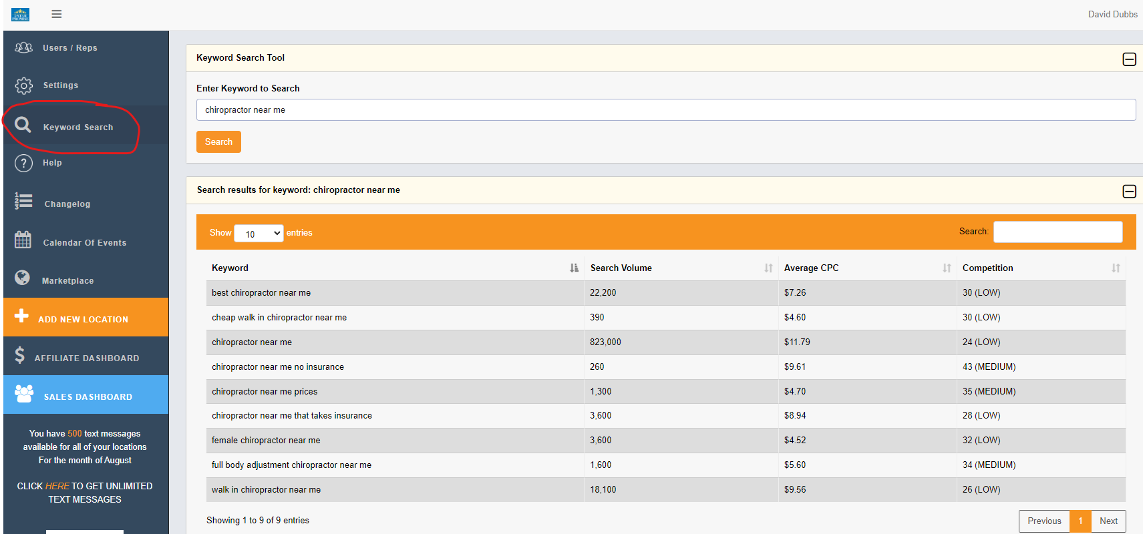
Task: Click the Changelog list icon
Action: pyautogui.click(x=24, y=201)
